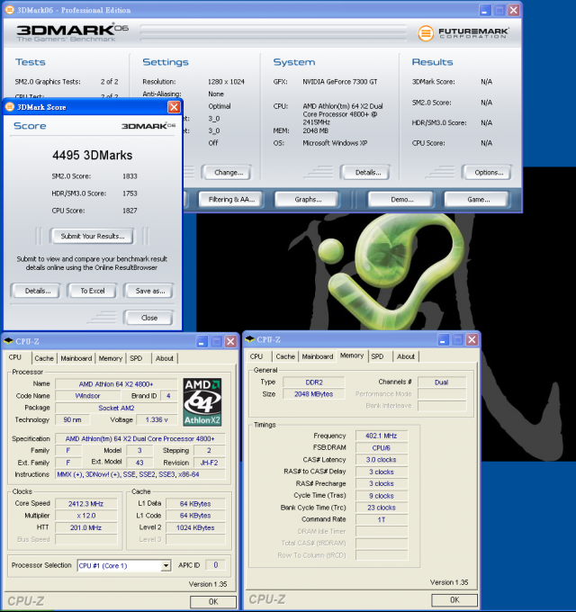The width and height of the screenshot is (576, 612).
Task: Click the Futuremark orange logo icon
Action: 426,33
